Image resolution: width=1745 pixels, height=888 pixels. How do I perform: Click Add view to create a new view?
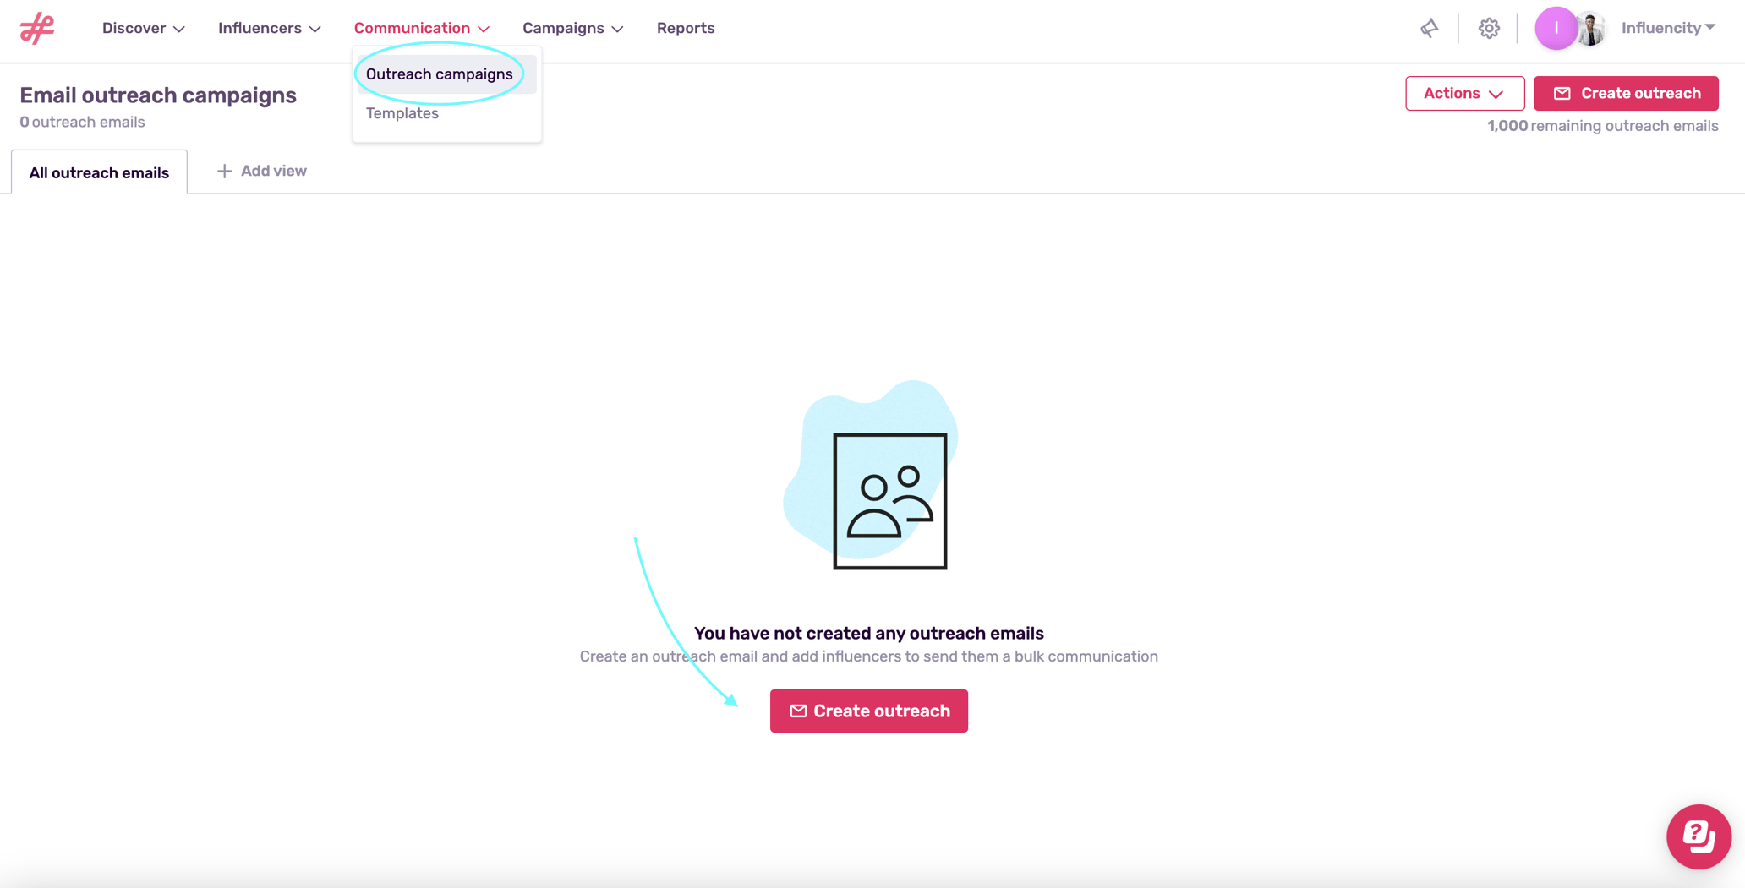(x=261, y=171)
